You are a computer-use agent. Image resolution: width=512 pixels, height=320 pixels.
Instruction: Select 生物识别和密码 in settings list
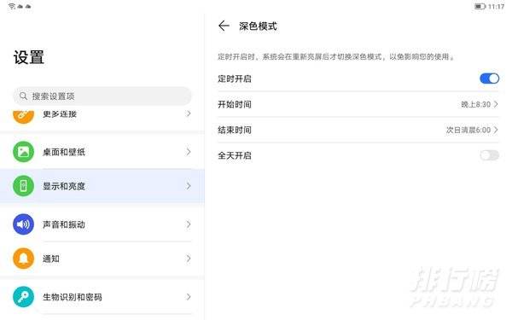[102, 297]
